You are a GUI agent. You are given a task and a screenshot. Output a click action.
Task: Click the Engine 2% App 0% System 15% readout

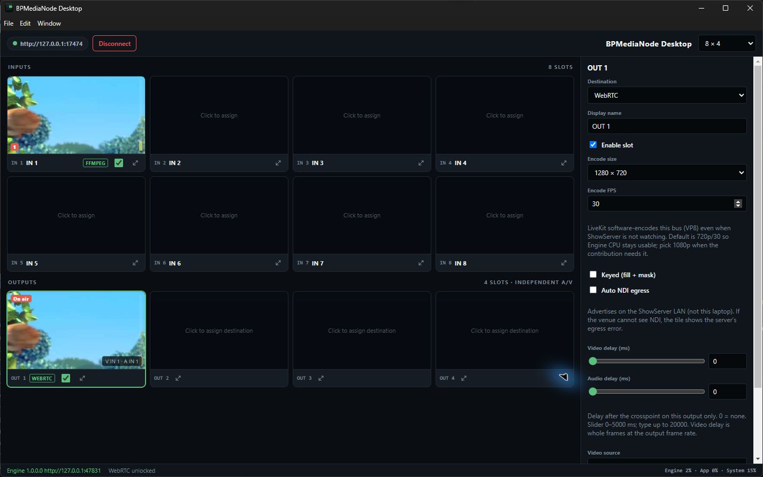[710, 471]
